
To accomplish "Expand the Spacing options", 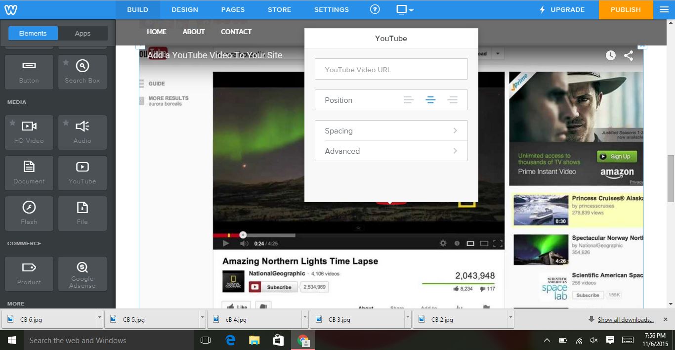I will tap(391, 131).
